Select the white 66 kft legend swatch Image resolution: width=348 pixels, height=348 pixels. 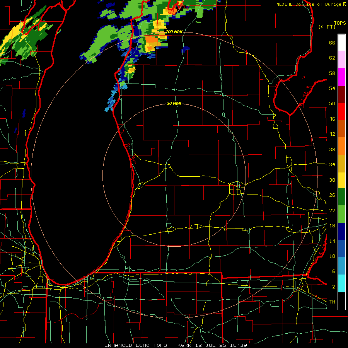click(x=341, y=43)
